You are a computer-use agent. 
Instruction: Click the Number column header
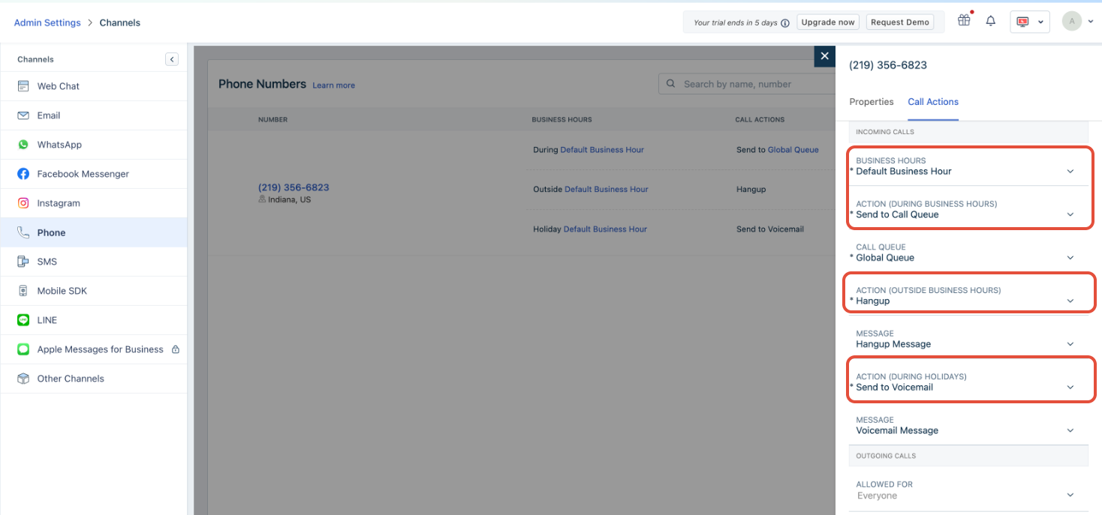[272, 120]
